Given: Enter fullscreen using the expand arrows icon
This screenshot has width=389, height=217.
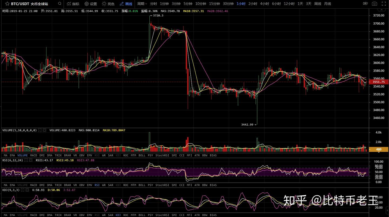Looking at the screenshot, I should pyautogui.click(x=384, y=4).
